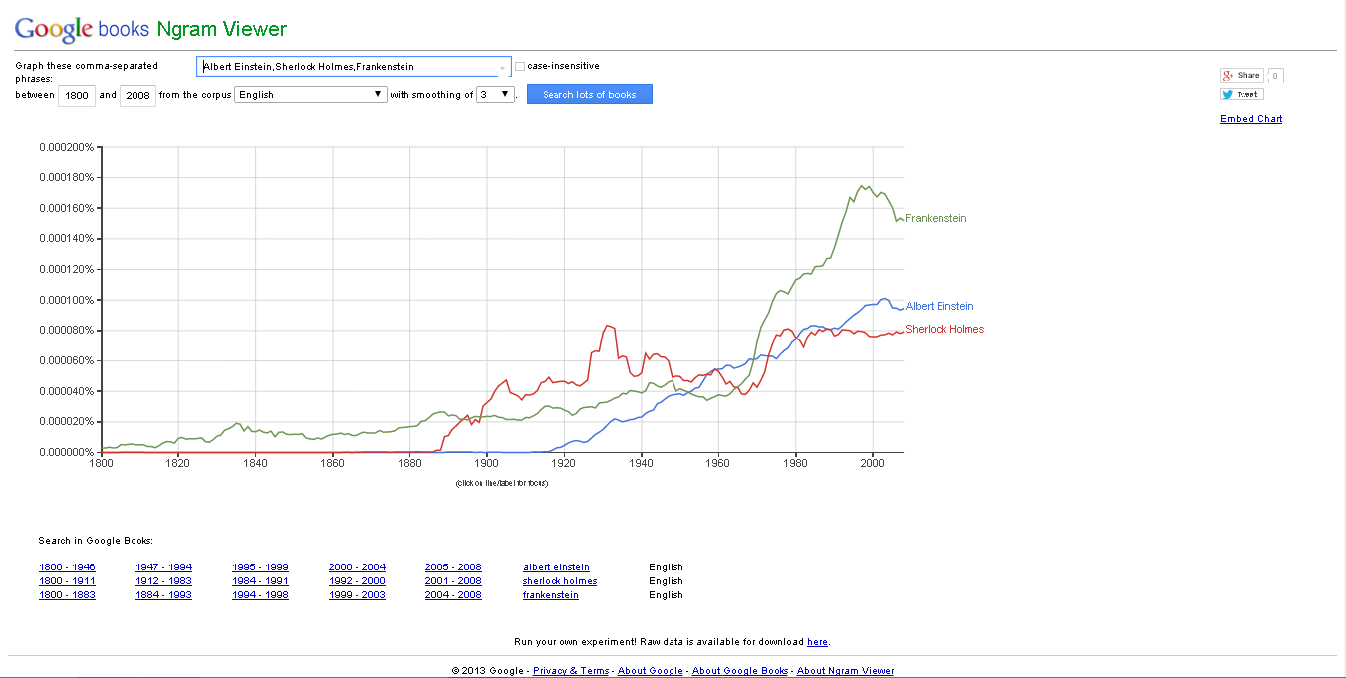
Task: Click the raw data 'here' download link
Action: tap(817, 642)
